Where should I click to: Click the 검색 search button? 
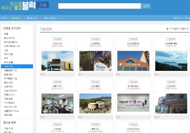(x=146, y=6)
